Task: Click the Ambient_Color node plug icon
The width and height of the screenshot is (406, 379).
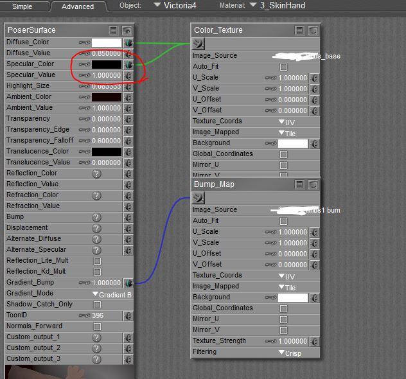Action: coord(128,98)
